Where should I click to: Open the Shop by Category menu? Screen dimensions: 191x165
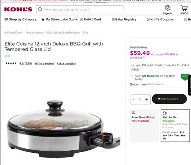point(20,20)
